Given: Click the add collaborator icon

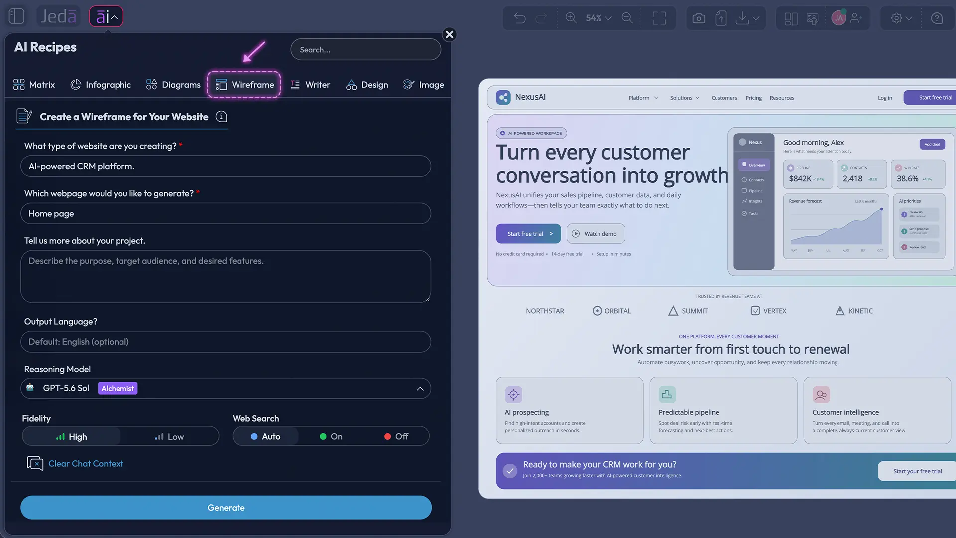Looking at the screenshot, I should pos(856,18).
